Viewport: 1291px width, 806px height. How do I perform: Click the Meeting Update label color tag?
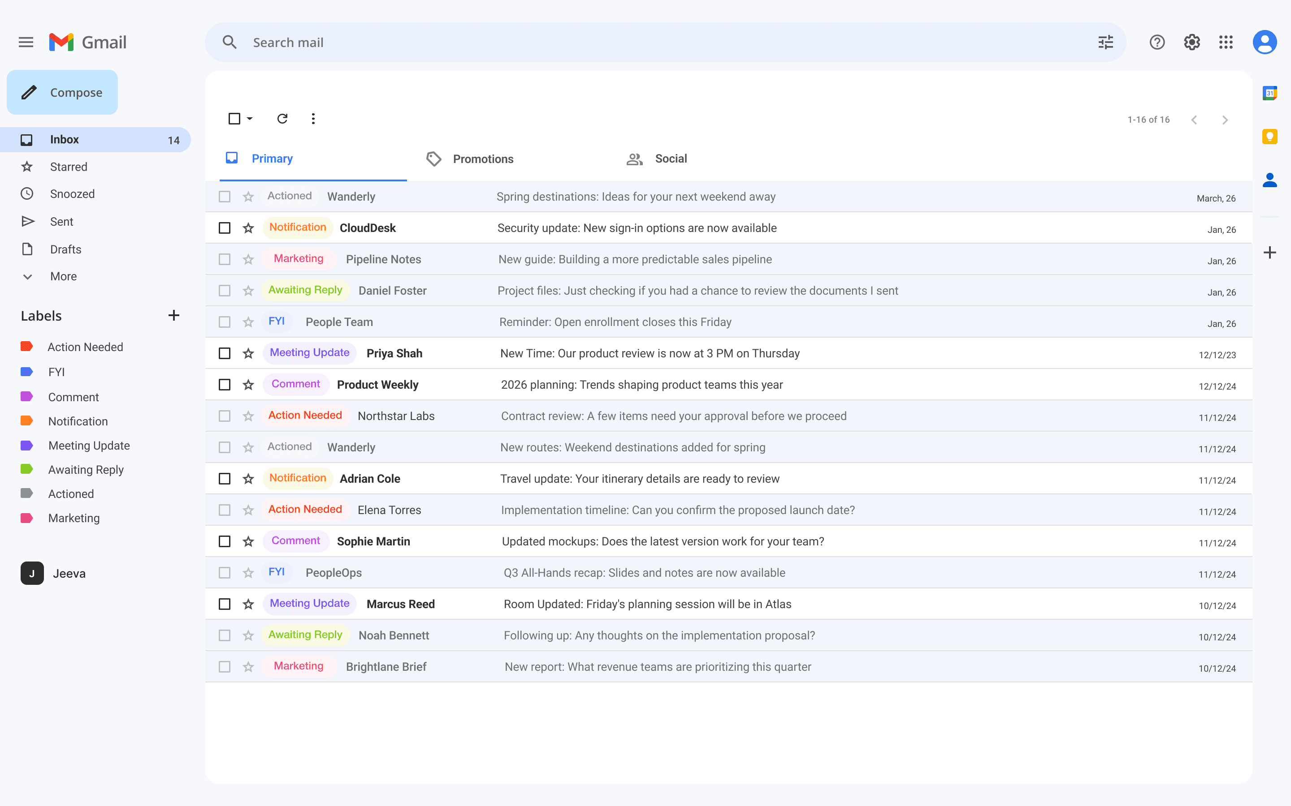pos(27,446)
